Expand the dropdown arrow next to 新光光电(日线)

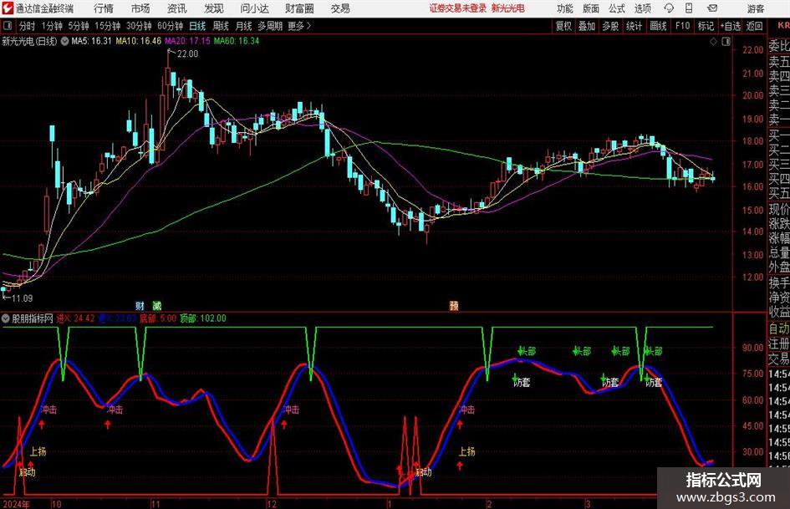pyautogui.click(x=64, y=41)
